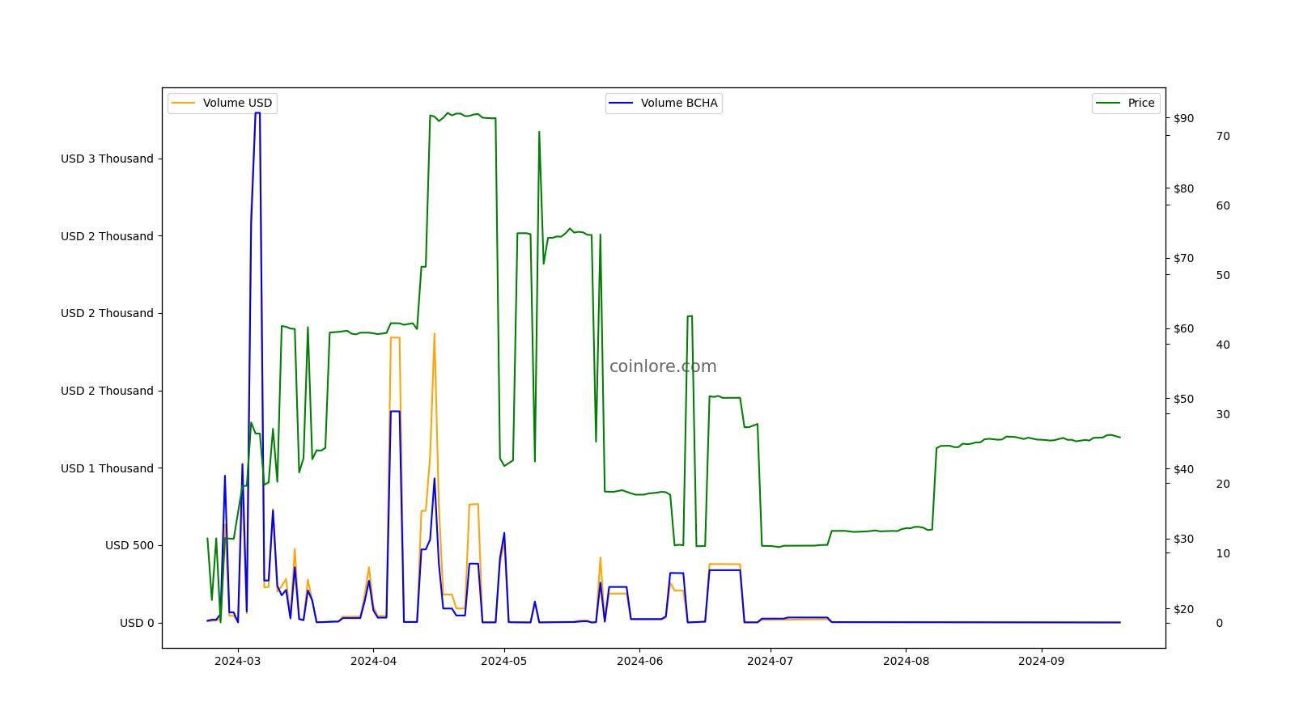
Task: Click the Volume USD legend entry
Action: pyautogui.click(x=222, y=104)
